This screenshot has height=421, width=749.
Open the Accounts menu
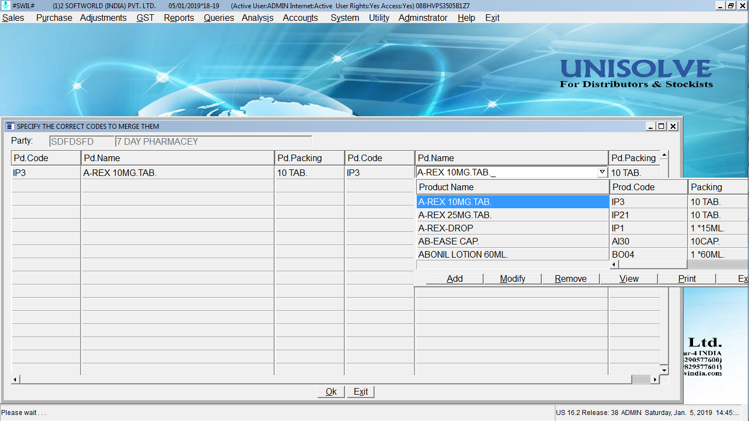pos(300,18)
